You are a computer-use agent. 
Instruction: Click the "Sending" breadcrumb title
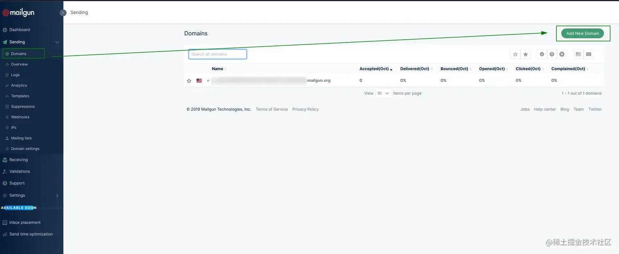79,12
